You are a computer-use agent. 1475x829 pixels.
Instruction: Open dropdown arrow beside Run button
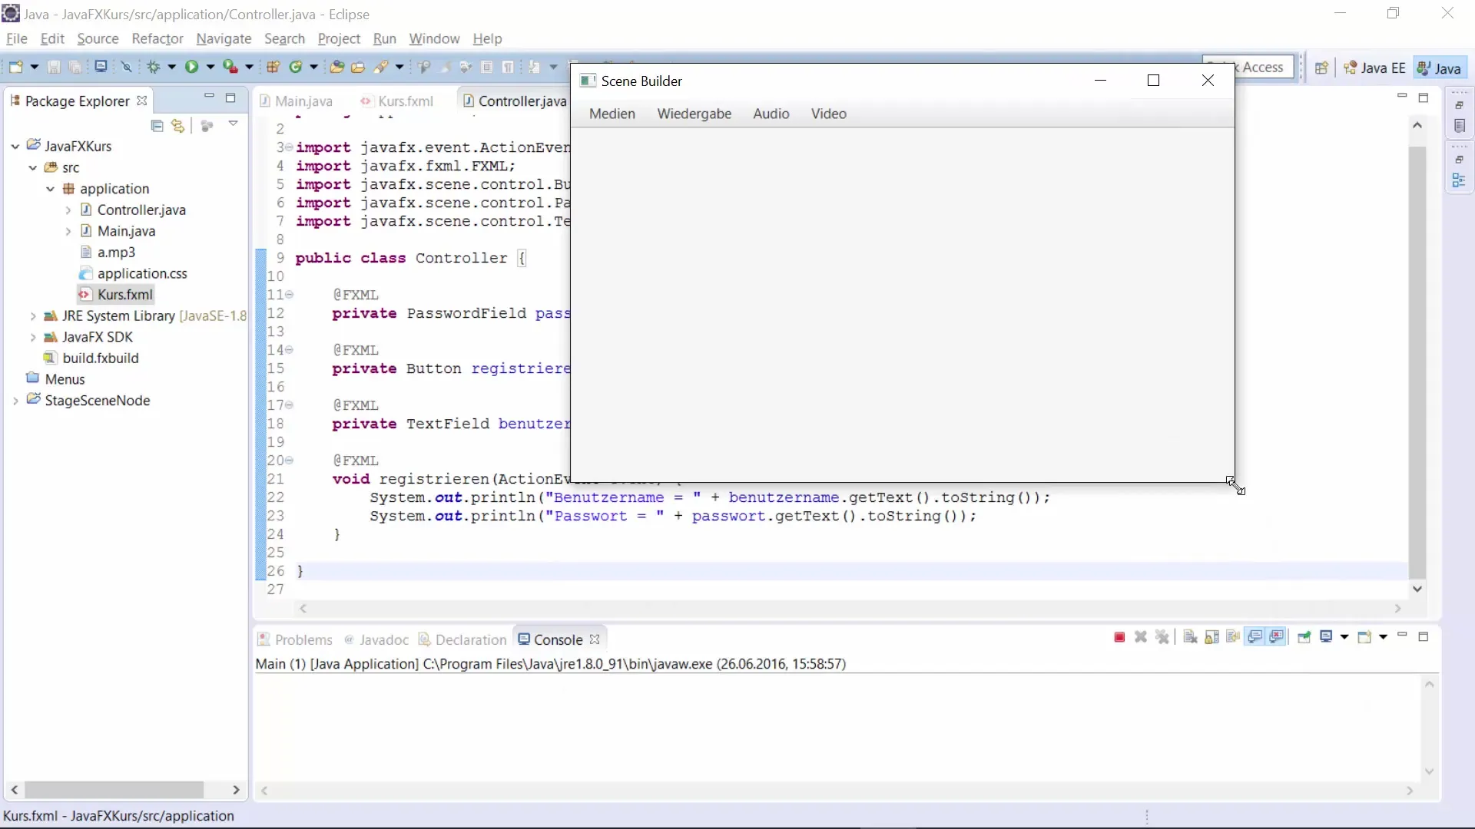[210, 67]
